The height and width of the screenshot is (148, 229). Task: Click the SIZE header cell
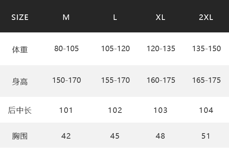pos(20,17)
